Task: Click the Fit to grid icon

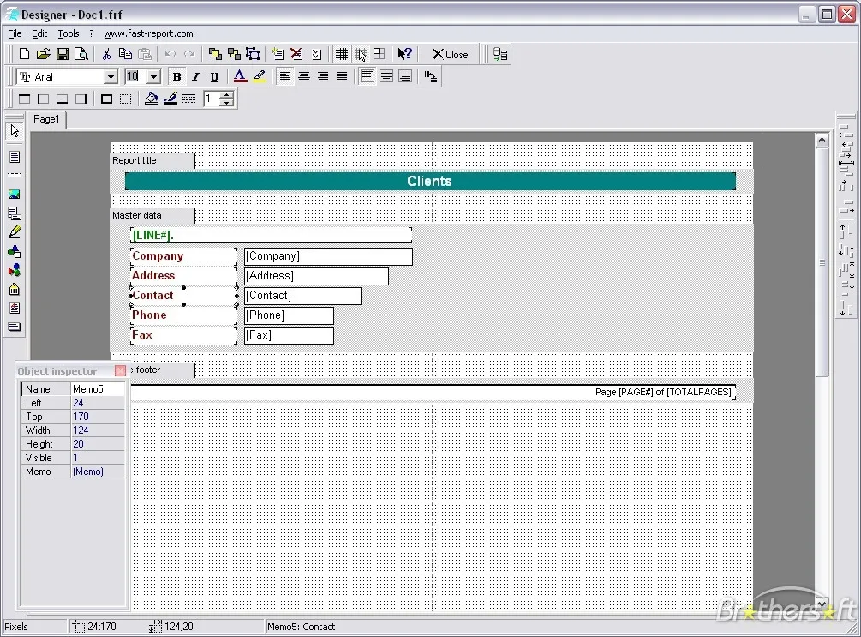Action: click(x=379, y=54)
